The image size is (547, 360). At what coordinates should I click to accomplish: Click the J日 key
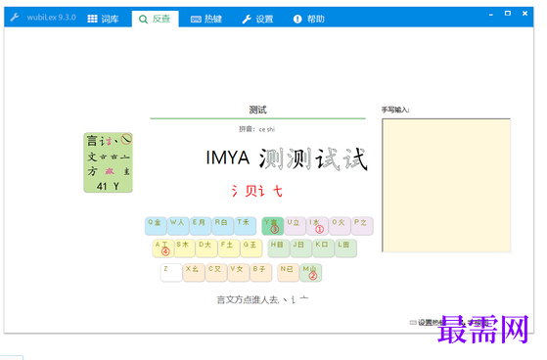coord(300,248)
